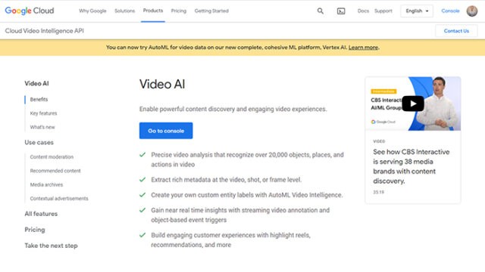Viewport: 485px width, 272px height.
Task: Activate the Cloud Shell terminal icon
Action: tap(341, 11)
